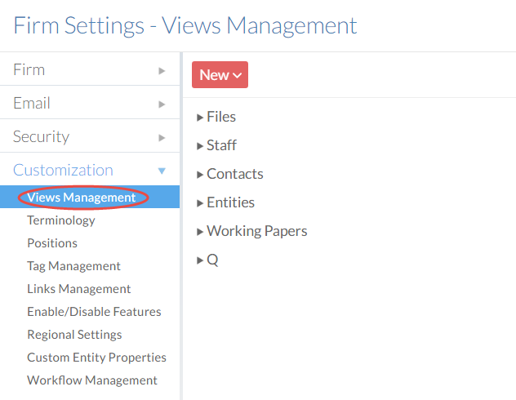
Task: Go to Regional Settings
Action: pyautogui.click(x=74, y=335)
